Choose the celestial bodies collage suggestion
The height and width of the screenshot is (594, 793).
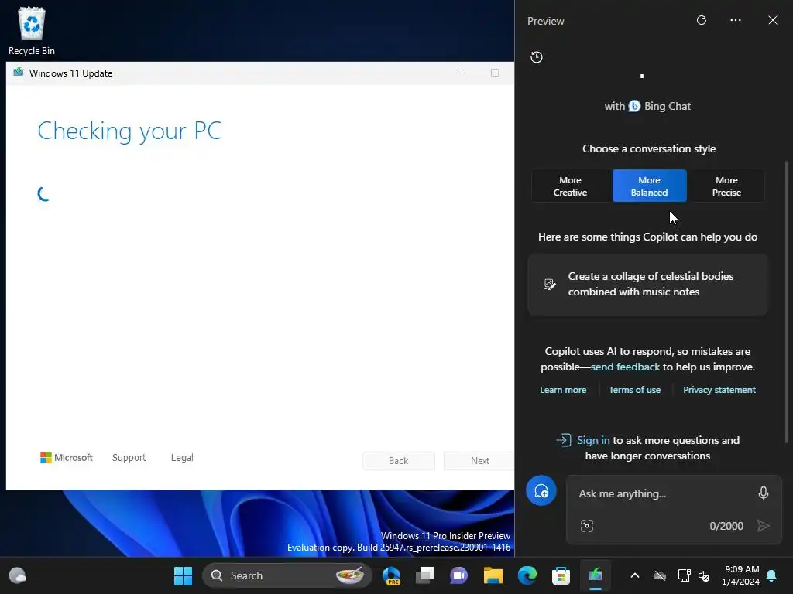click(647, 285)
